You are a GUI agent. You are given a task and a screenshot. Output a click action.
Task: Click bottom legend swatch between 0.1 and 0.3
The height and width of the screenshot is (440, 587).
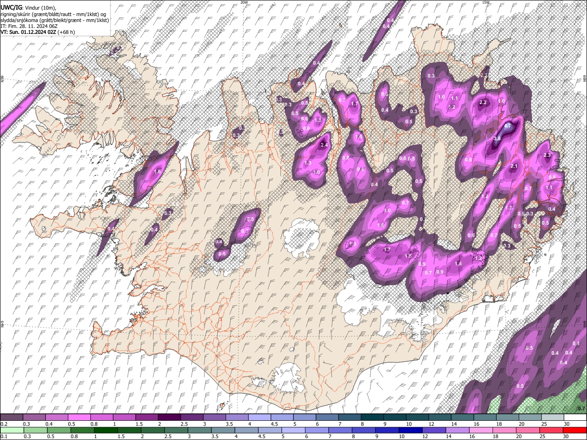point(12,430)
